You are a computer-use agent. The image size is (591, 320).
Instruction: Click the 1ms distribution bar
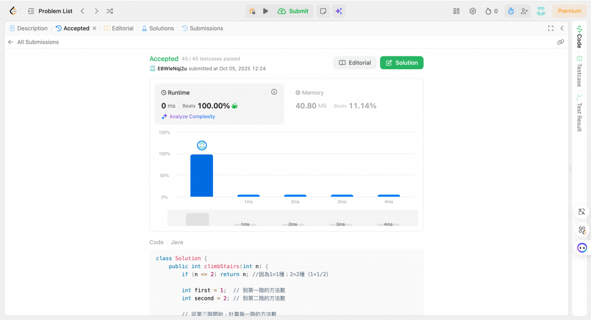(248, 195)
